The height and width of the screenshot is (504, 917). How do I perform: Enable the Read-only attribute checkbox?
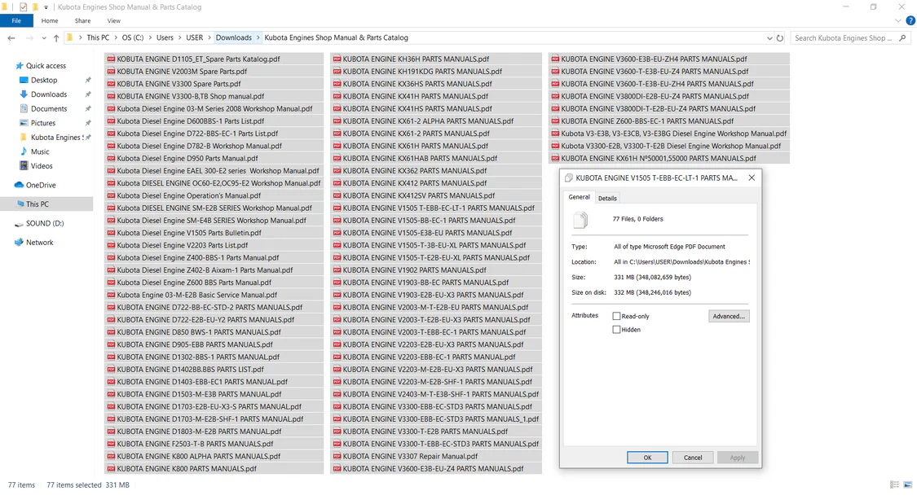point(617,316)
